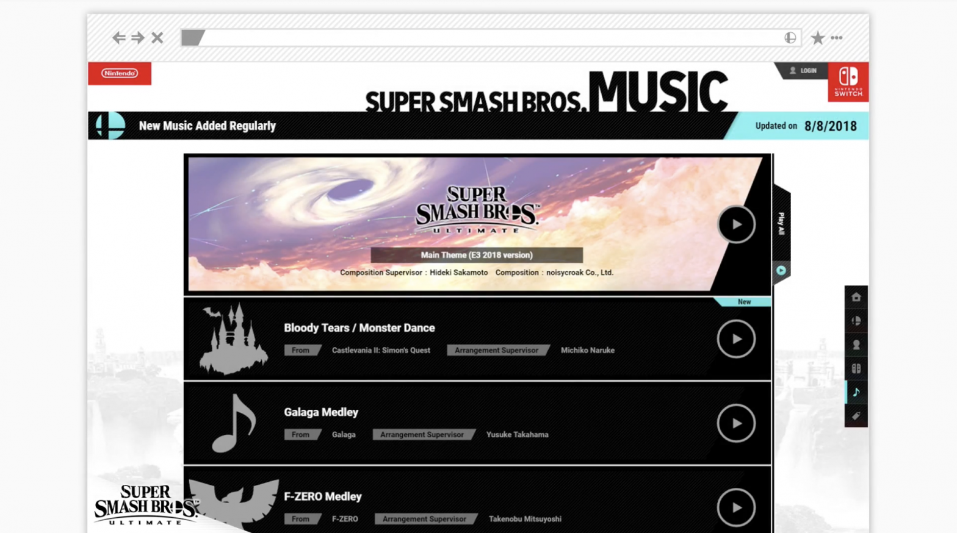
Task: Open the Nintendo Switch logo link
Action: [x=848, y=82]
